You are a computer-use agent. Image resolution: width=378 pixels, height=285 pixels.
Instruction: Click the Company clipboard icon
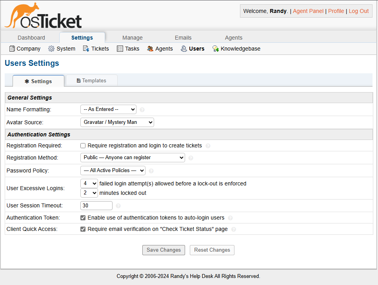tap(12, 48)
